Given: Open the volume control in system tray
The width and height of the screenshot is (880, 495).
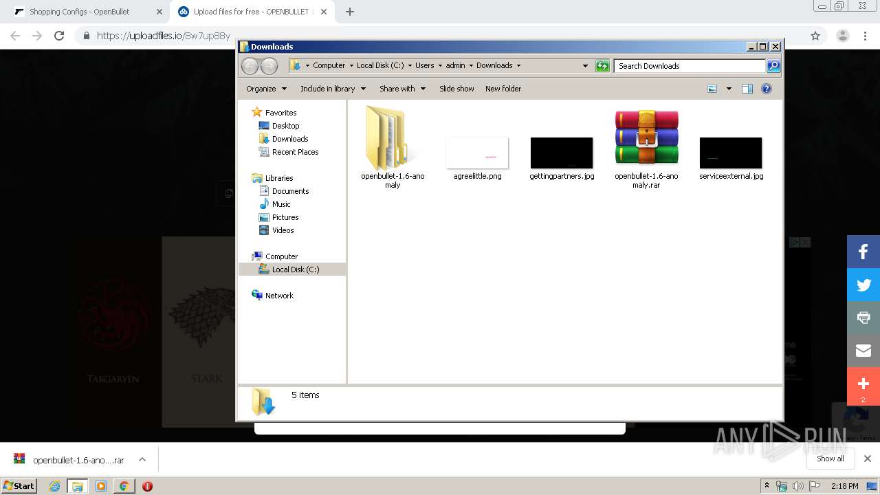Looking at the screenshot, I should pos(797,486).
